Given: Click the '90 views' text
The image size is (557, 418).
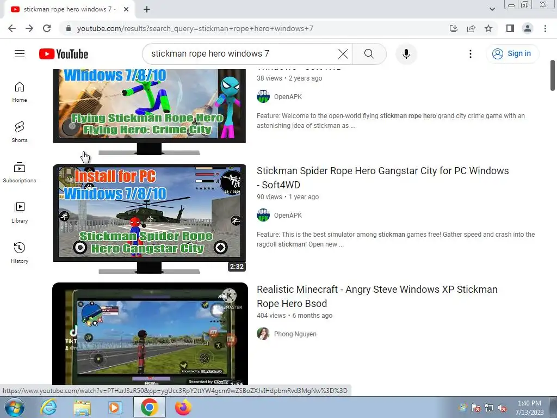Looking at the screenshot, I should click(269, 197).
